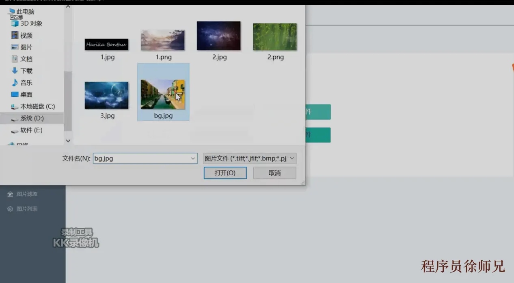
Task: Click the 2.jpg file name label
Action: pos(220,57)
